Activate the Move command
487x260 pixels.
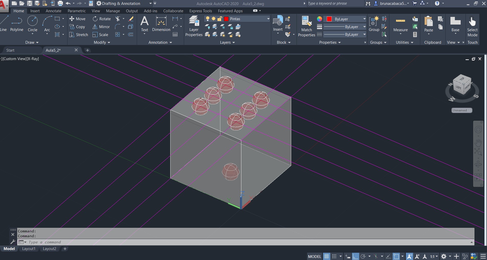click(77, 19)
